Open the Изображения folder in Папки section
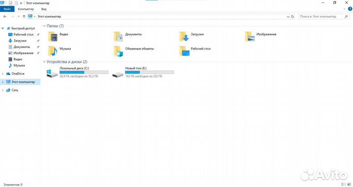353x187 pixels. [x=260, y=37]
